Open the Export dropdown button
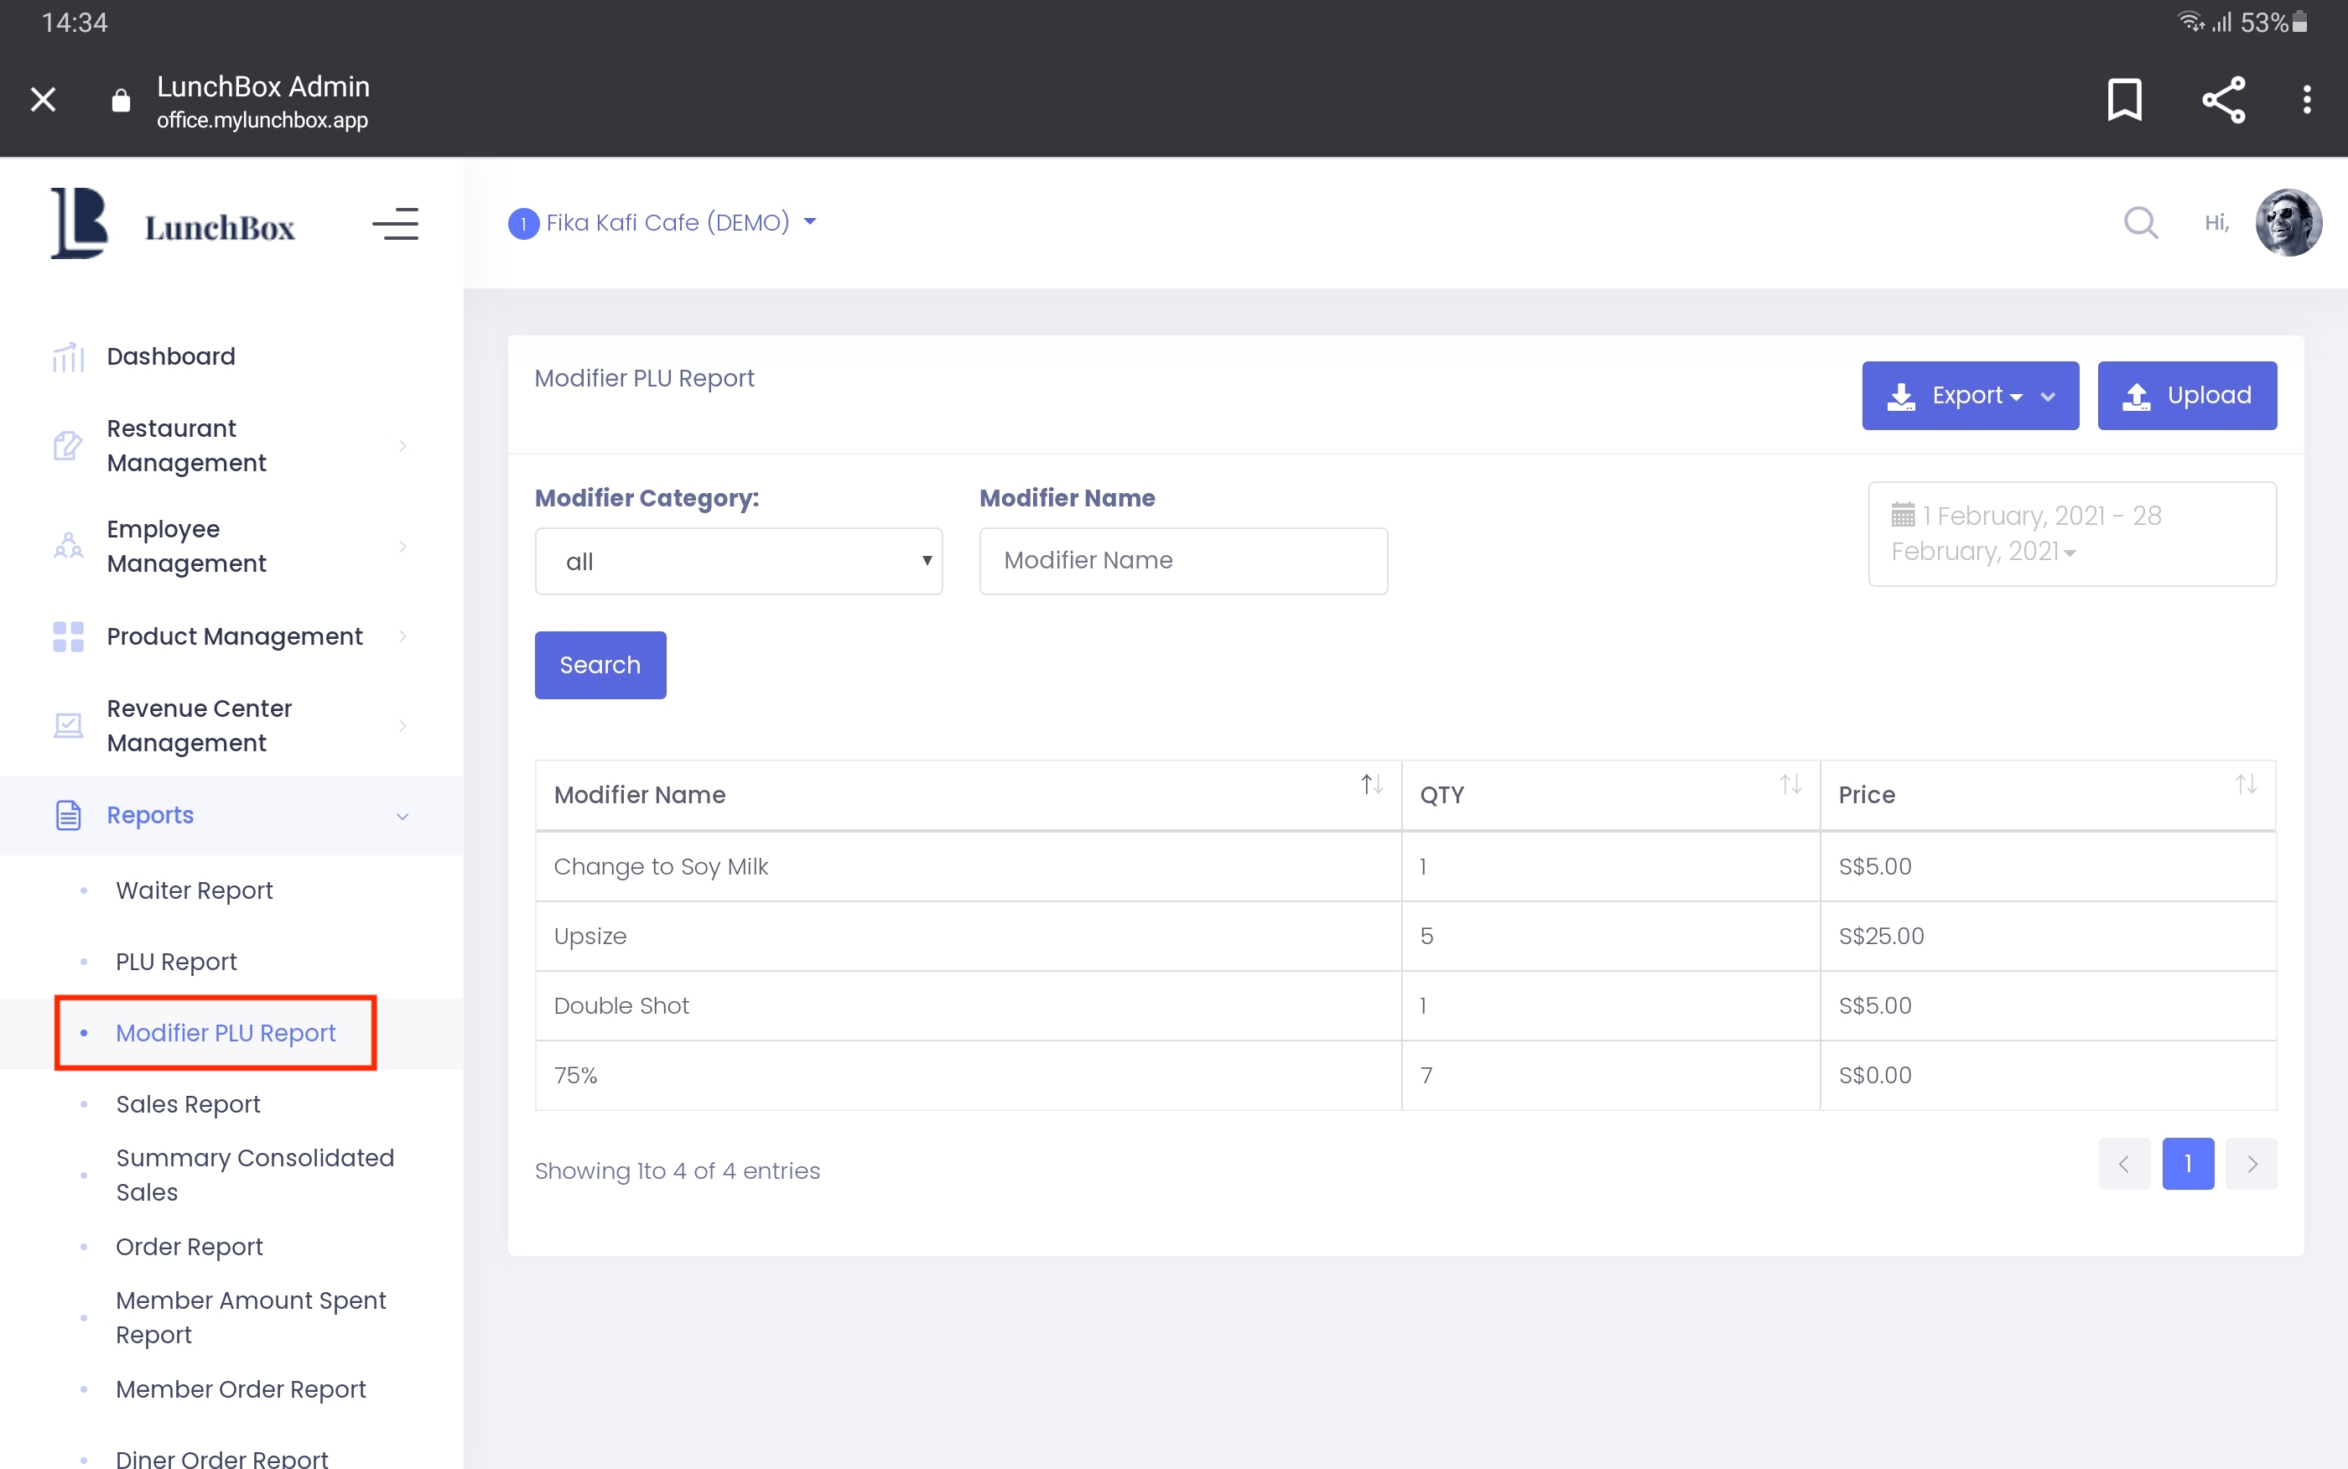The width and height of the screenshot is (2348, 1469). pos(1969,396)
